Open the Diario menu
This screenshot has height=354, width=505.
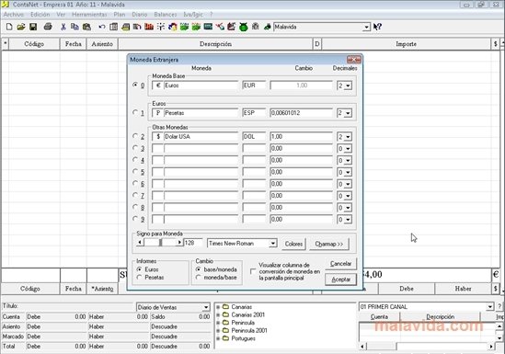click(x=140, y=15)
